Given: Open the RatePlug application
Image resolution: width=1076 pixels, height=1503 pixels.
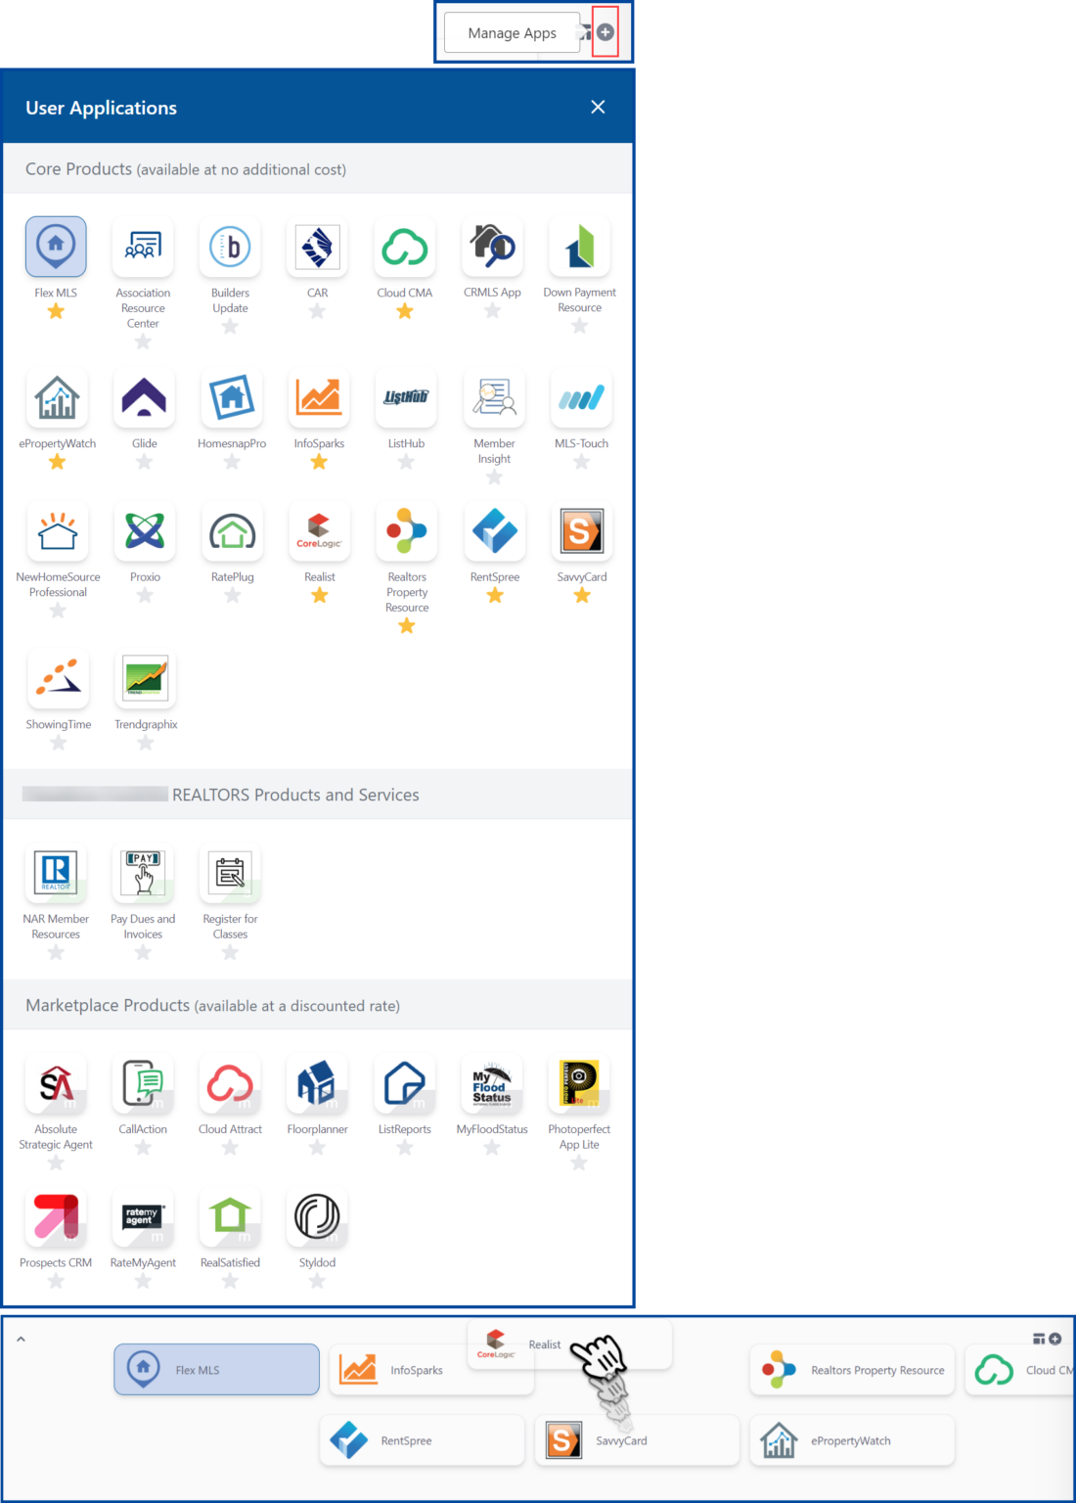Looking at the screenshot, I should (231, 531).
